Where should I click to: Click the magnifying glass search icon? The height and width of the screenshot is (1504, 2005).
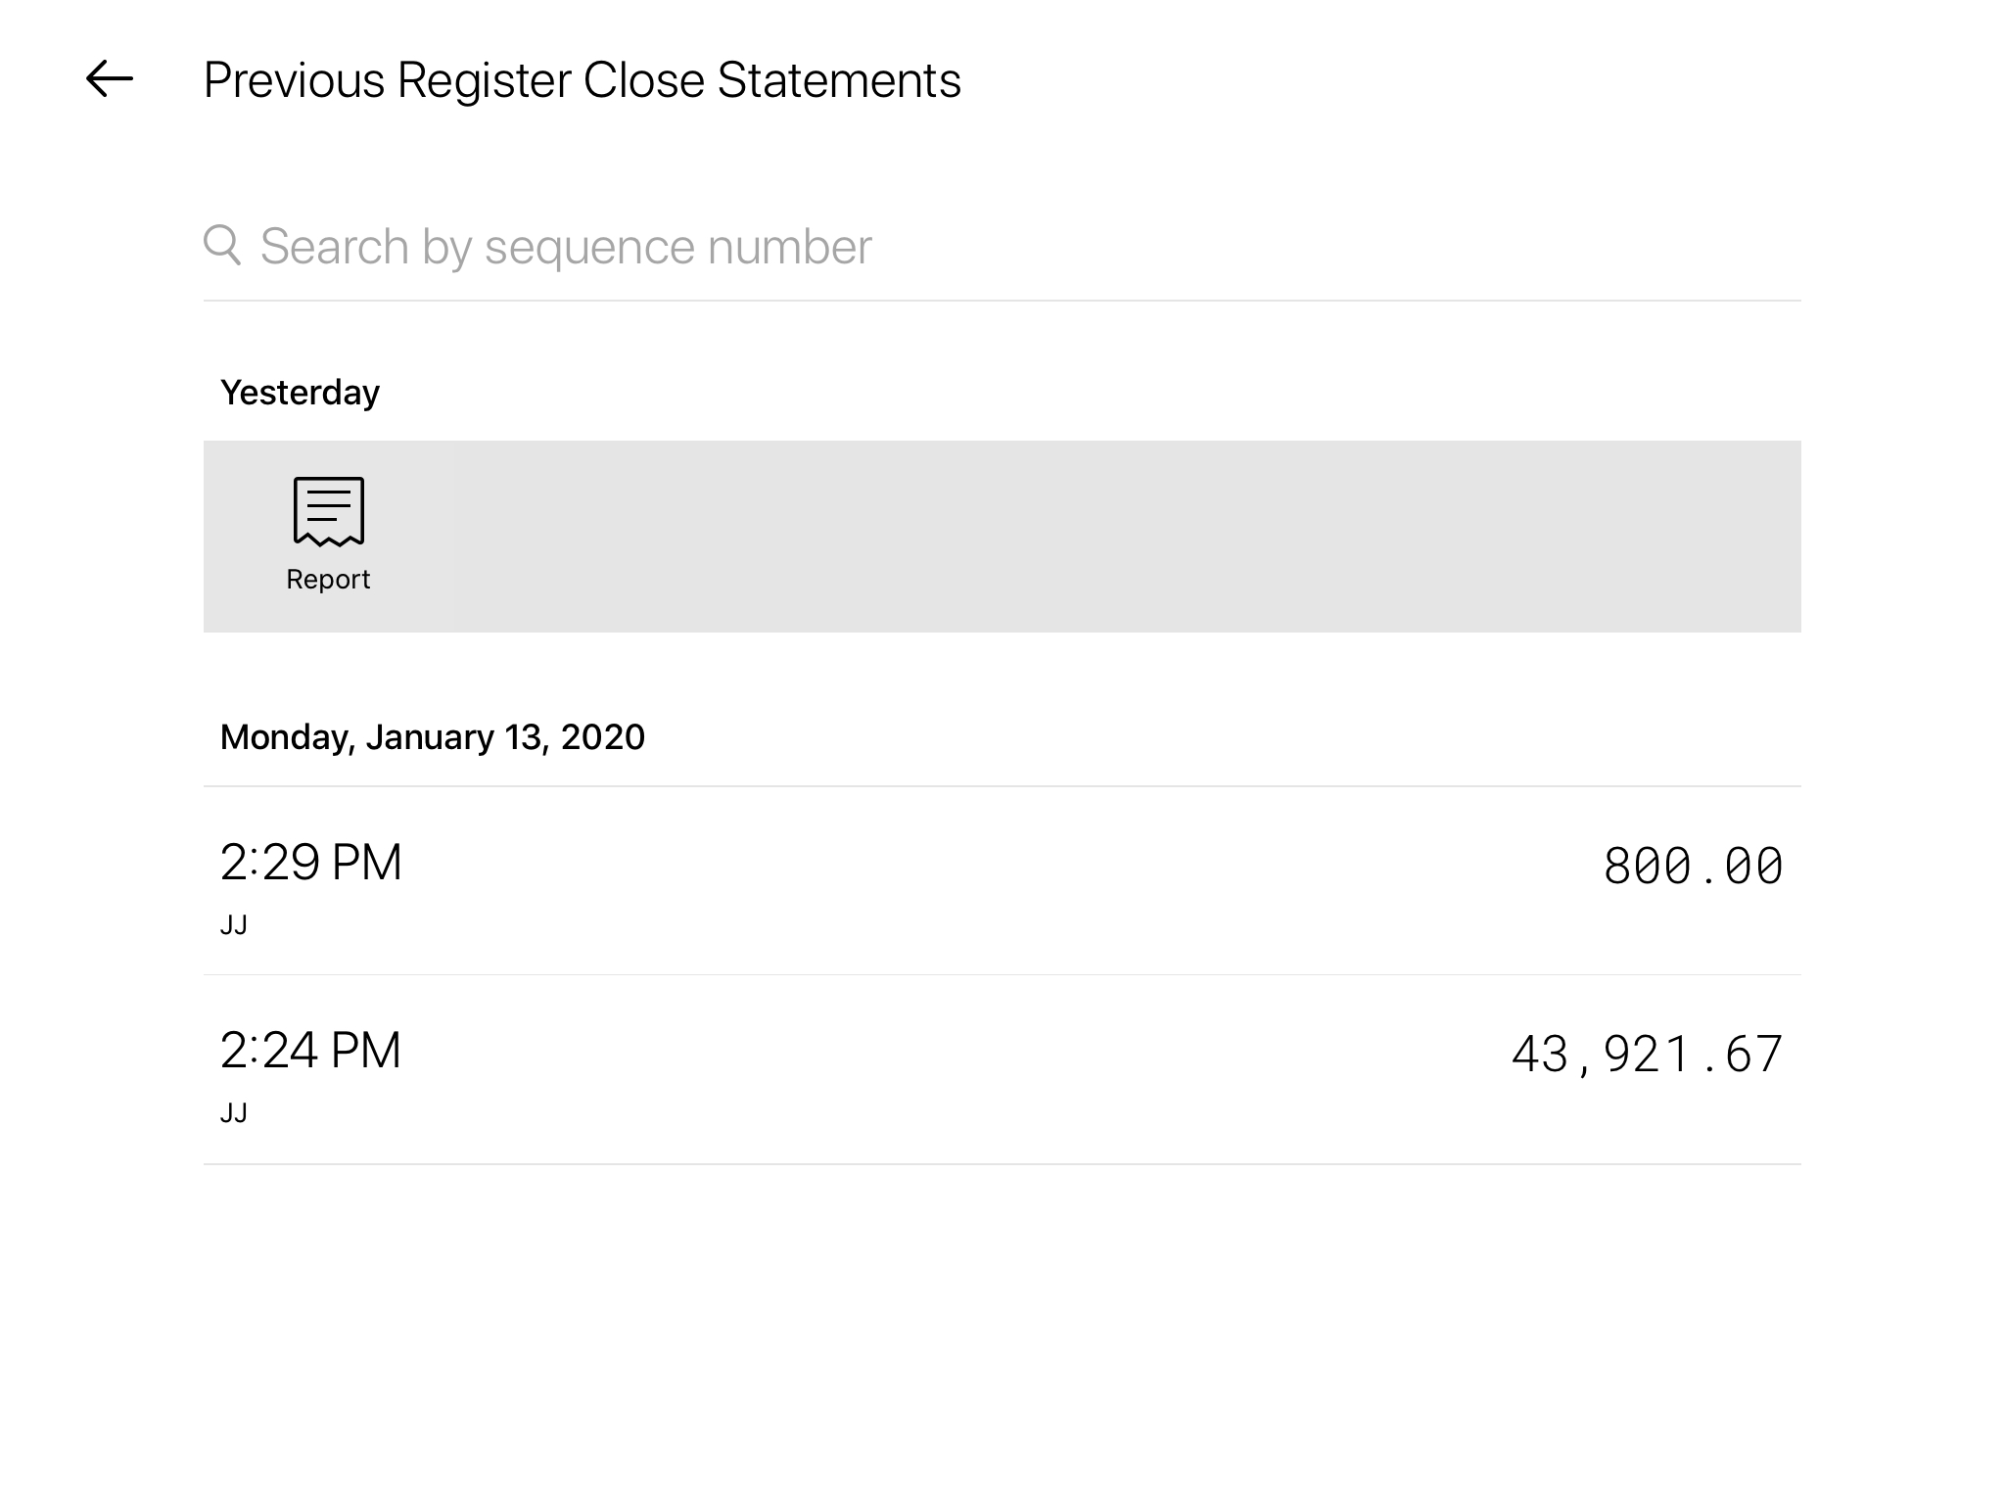(222, 245)
